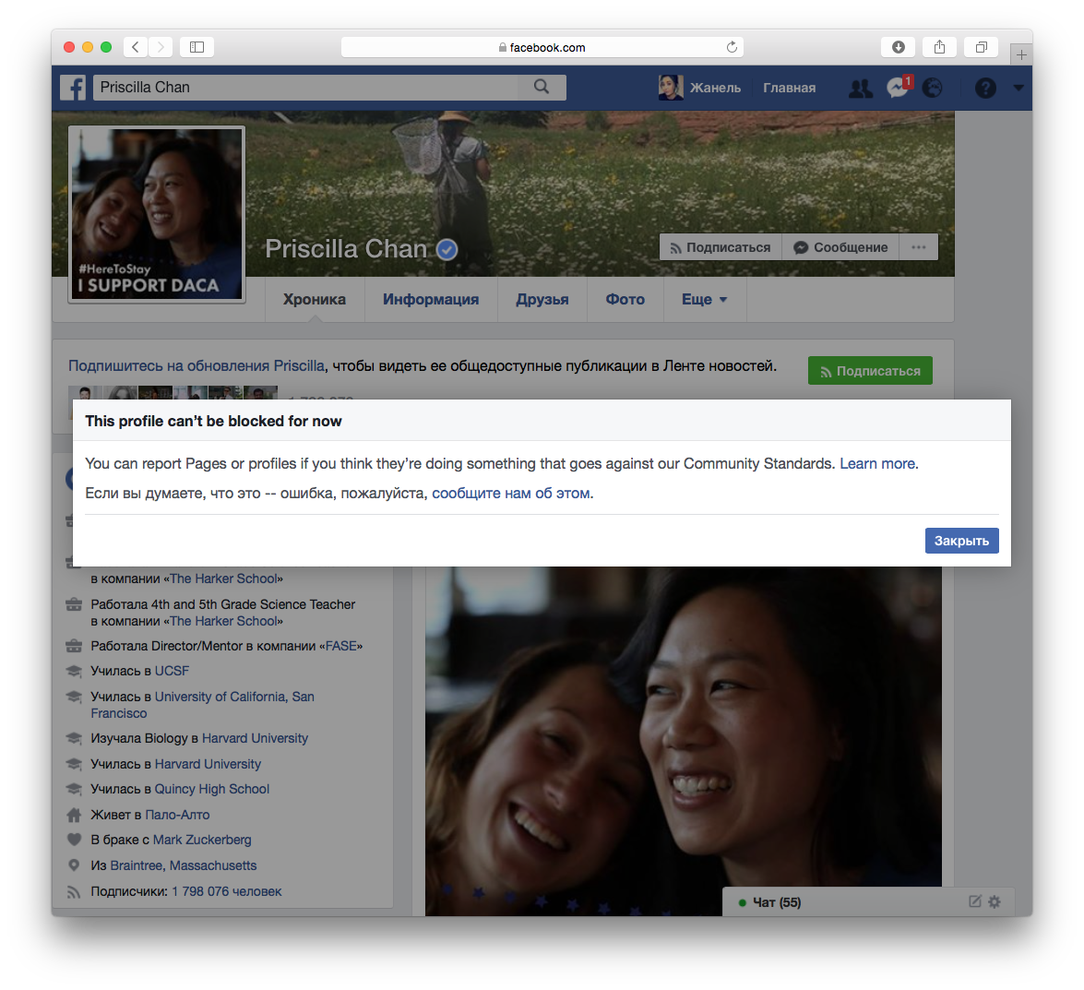Expand the account menu arrow
This screenshot has width=1084, height=990.
[x=1018, y=88]
